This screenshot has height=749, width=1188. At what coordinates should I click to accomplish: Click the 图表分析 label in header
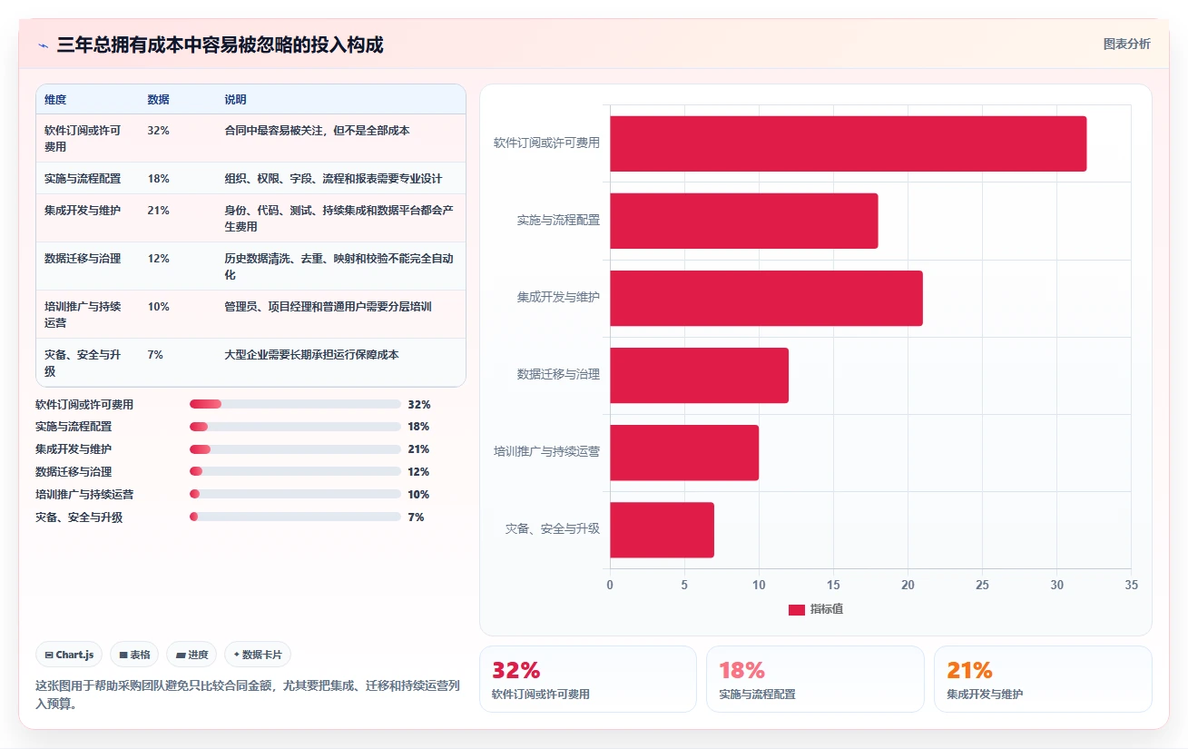(x=1126, y=44)
